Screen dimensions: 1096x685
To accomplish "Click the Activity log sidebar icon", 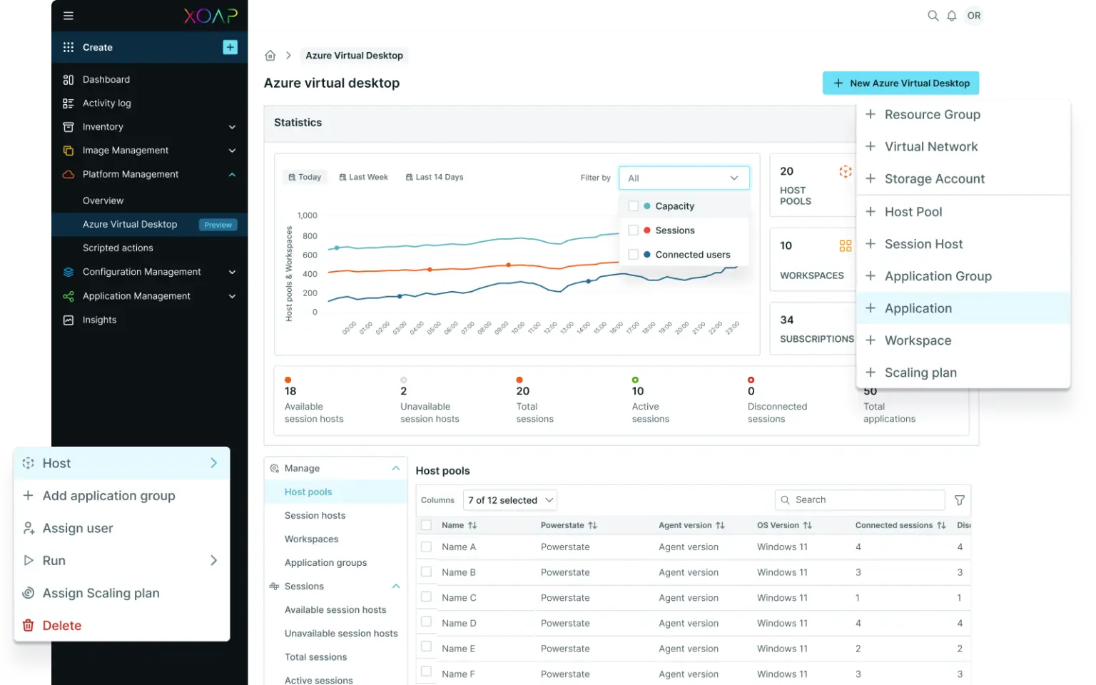I will pos(68,103).
